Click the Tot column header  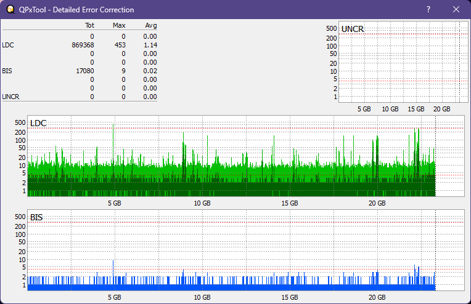[x=89, y=25]
